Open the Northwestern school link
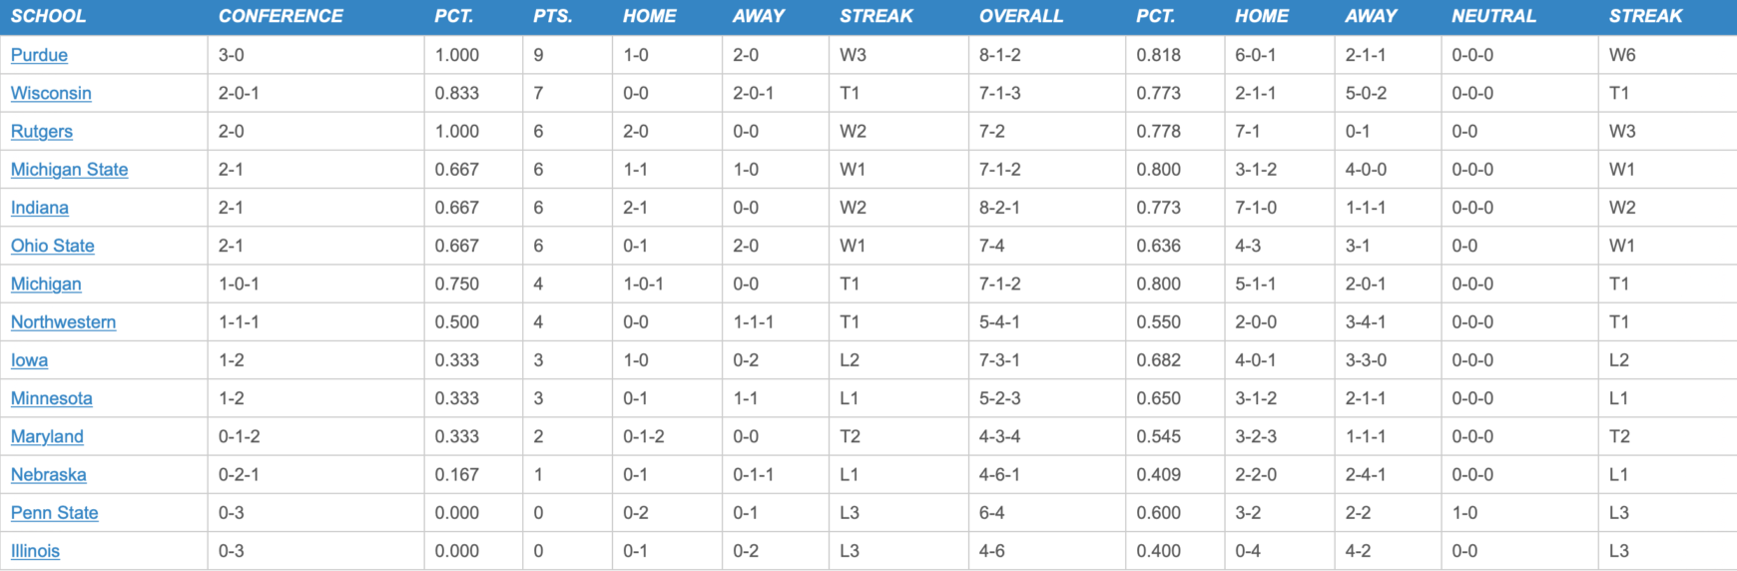Screen dimensions: 1737x571 pyautogui.click(x=63, y=321)
